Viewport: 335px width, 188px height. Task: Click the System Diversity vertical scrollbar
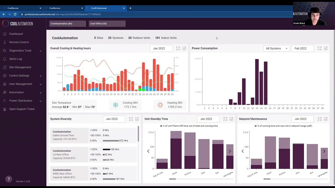pos(138,134)
